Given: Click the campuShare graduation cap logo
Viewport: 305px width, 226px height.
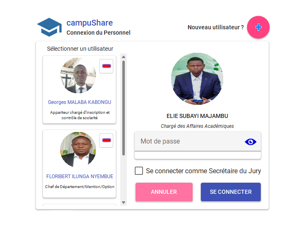Looking at the screenshot, I should click(49, 27).
